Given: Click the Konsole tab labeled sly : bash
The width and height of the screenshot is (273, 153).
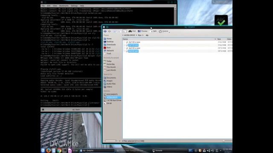Looking at the screenshot, I should coord(76,110).
